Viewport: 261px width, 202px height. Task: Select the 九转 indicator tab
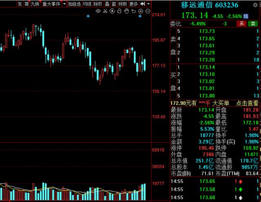point(35,4)
